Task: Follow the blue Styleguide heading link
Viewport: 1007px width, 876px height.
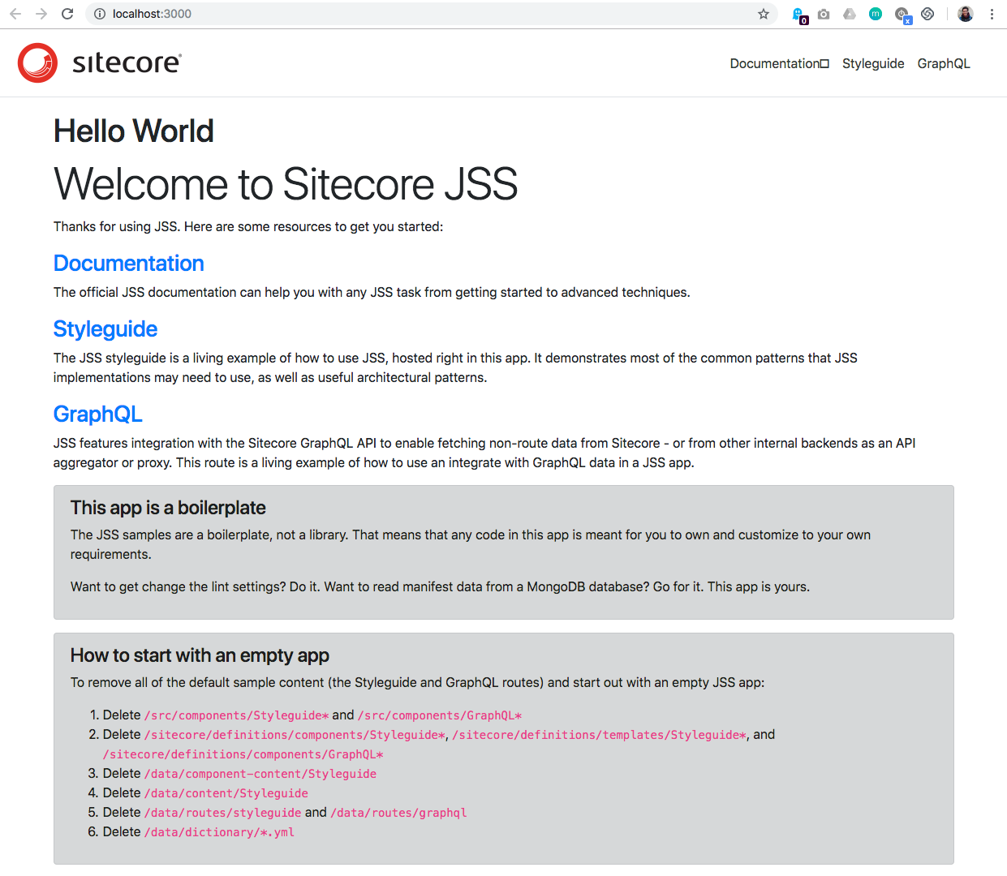Action: (x=105, y=328)
